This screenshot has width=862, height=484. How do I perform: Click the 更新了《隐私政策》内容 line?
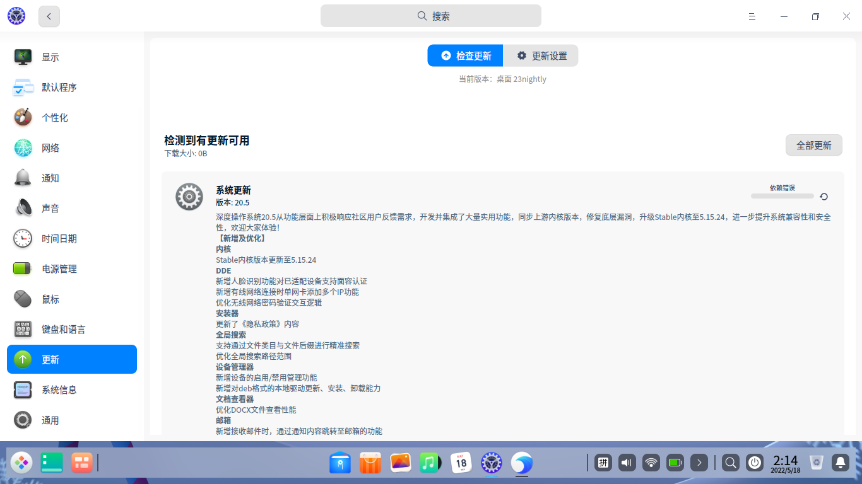[x=257, y=324]
